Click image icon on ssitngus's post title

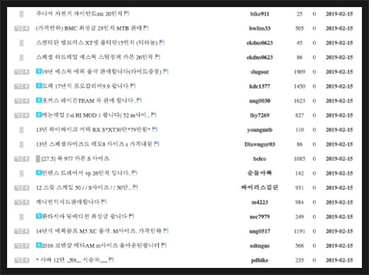(x=164, y=245)
